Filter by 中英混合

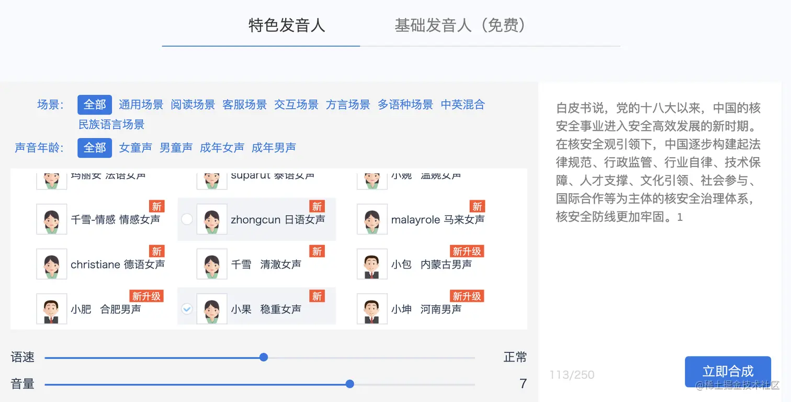(x=462, y=105)
